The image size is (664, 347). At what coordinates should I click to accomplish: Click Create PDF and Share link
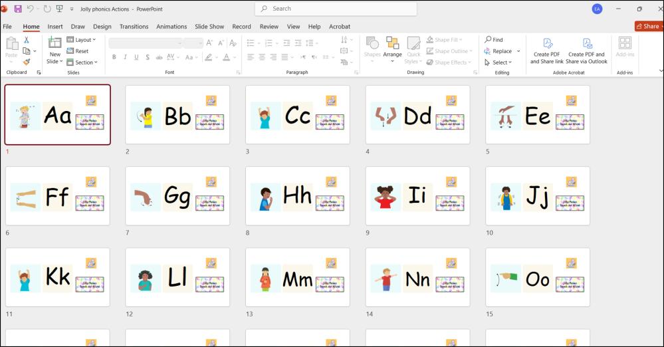547,51
